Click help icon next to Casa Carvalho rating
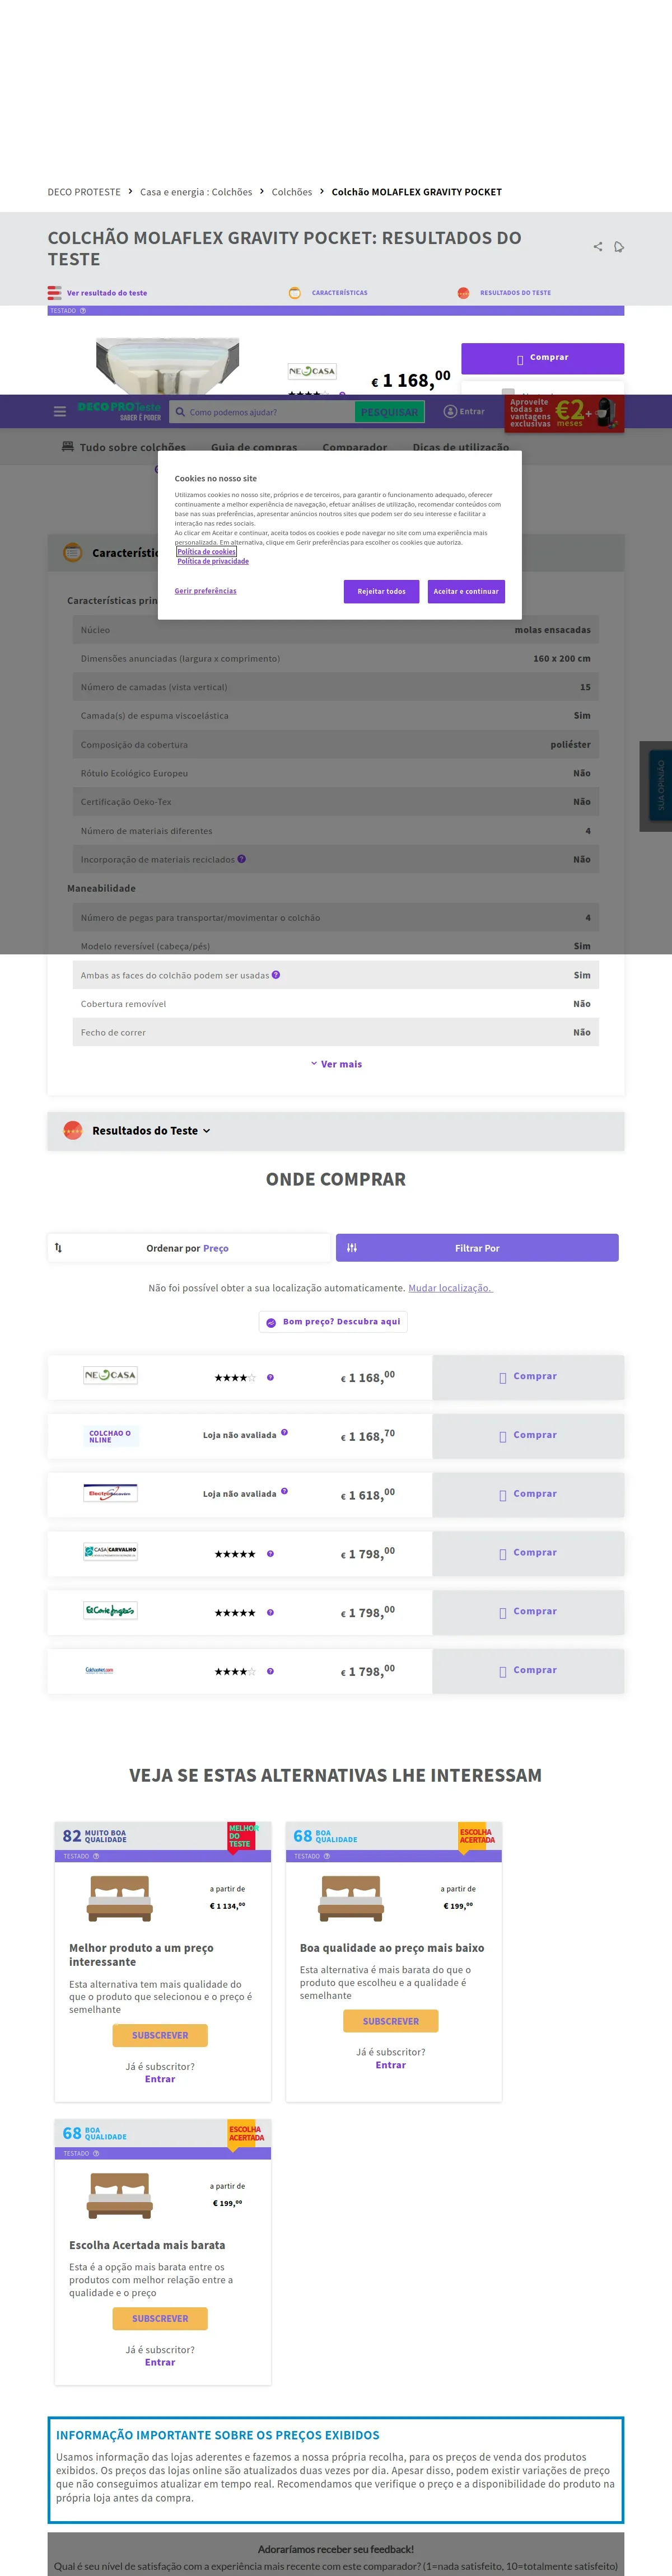The width and height of the screenshot is (672, 2576). click(x=270, y=1553)
